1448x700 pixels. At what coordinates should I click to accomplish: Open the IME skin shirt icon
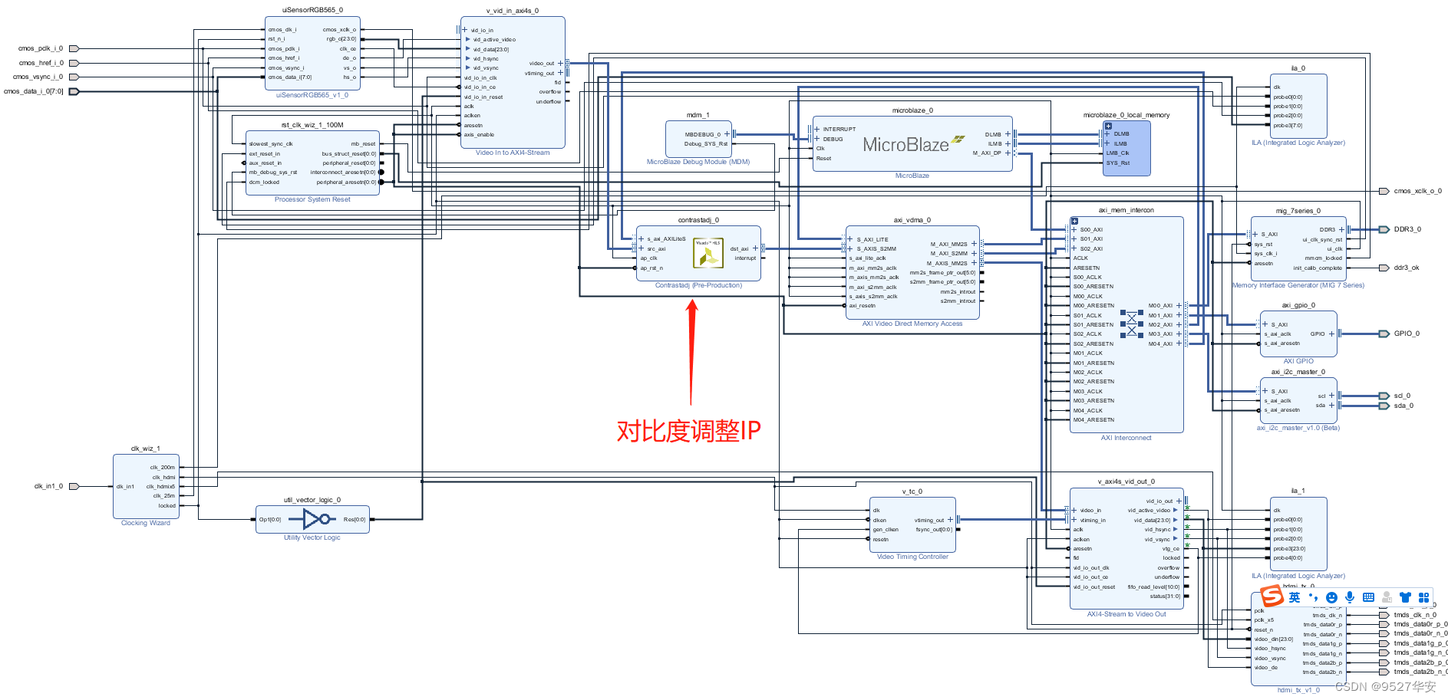click(1405, 597)
